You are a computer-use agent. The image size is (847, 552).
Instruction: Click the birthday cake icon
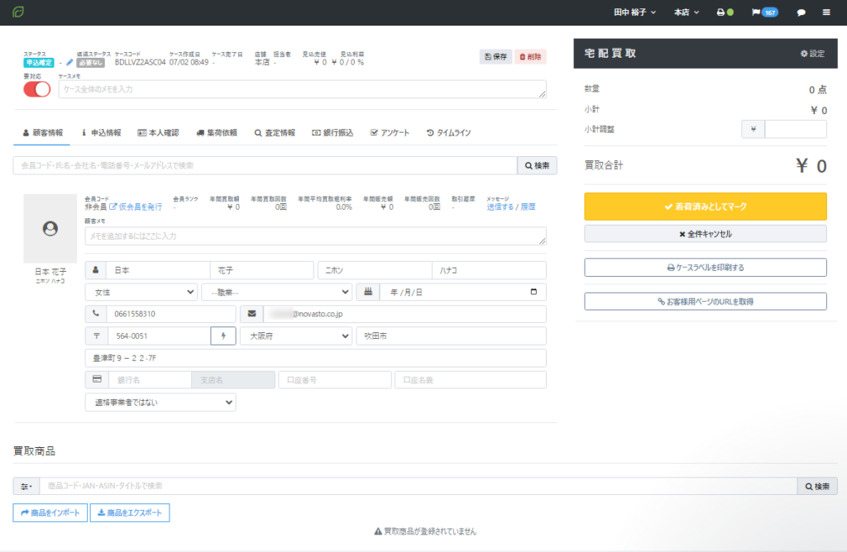pos(368,292)
